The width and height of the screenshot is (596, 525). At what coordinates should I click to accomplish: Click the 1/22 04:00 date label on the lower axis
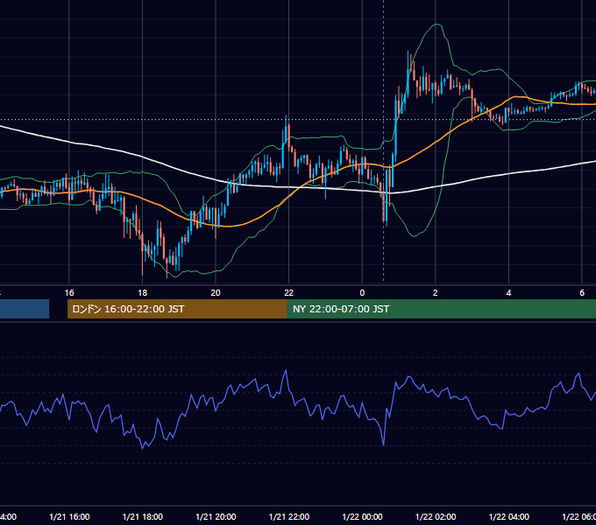pos(509,516)
